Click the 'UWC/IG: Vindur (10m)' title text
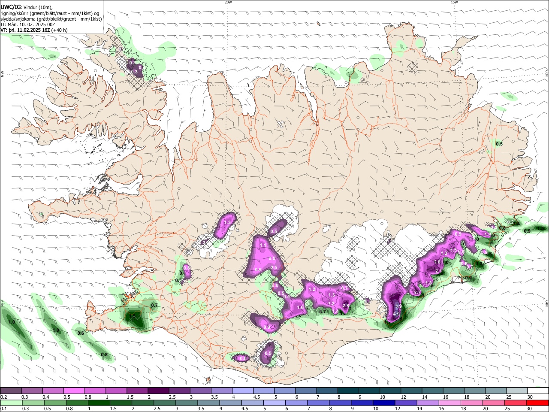 pos(26,7)
